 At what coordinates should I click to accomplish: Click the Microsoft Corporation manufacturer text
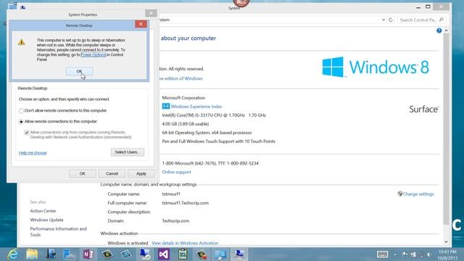[183, 98]
